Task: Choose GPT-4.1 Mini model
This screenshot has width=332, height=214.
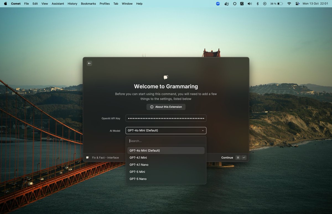Action: click(166, 158)
